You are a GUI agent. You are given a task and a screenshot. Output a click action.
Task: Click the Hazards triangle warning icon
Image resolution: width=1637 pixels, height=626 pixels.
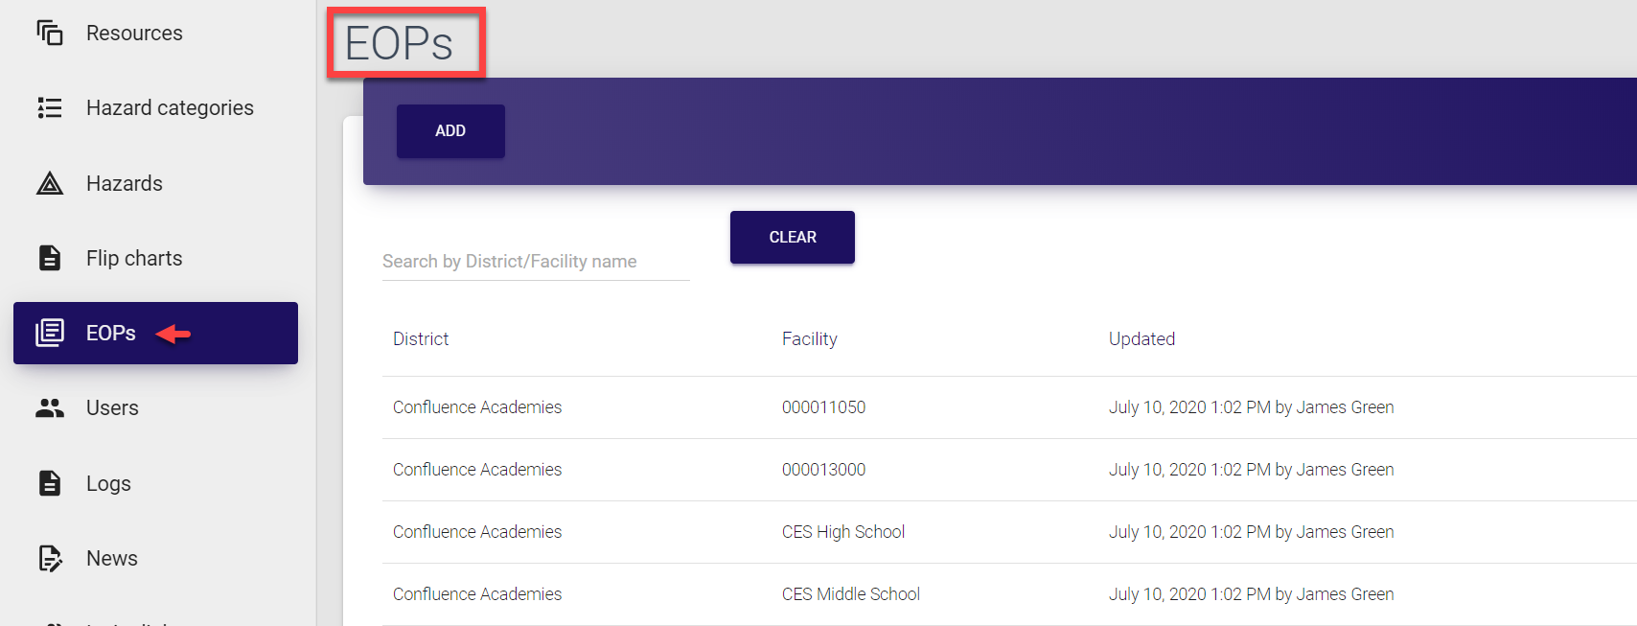50,183
